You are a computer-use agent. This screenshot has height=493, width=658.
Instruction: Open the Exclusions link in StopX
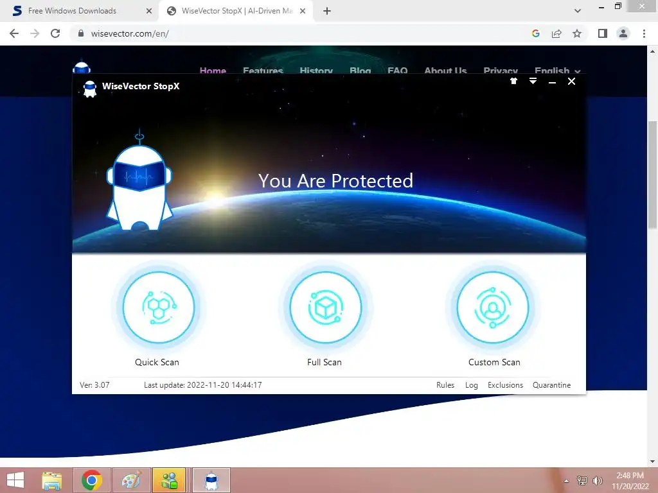(505, 385)
